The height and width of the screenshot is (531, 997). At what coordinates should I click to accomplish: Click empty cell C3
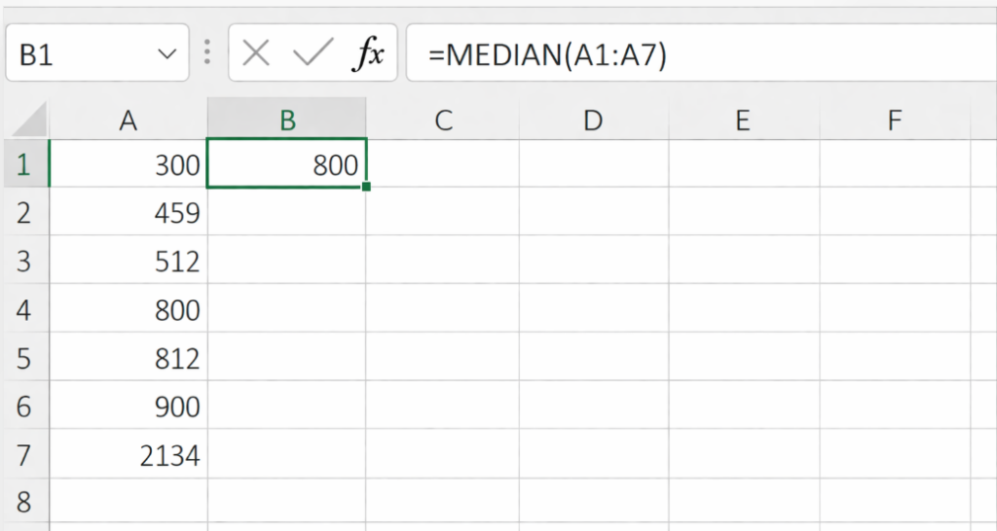443,262
